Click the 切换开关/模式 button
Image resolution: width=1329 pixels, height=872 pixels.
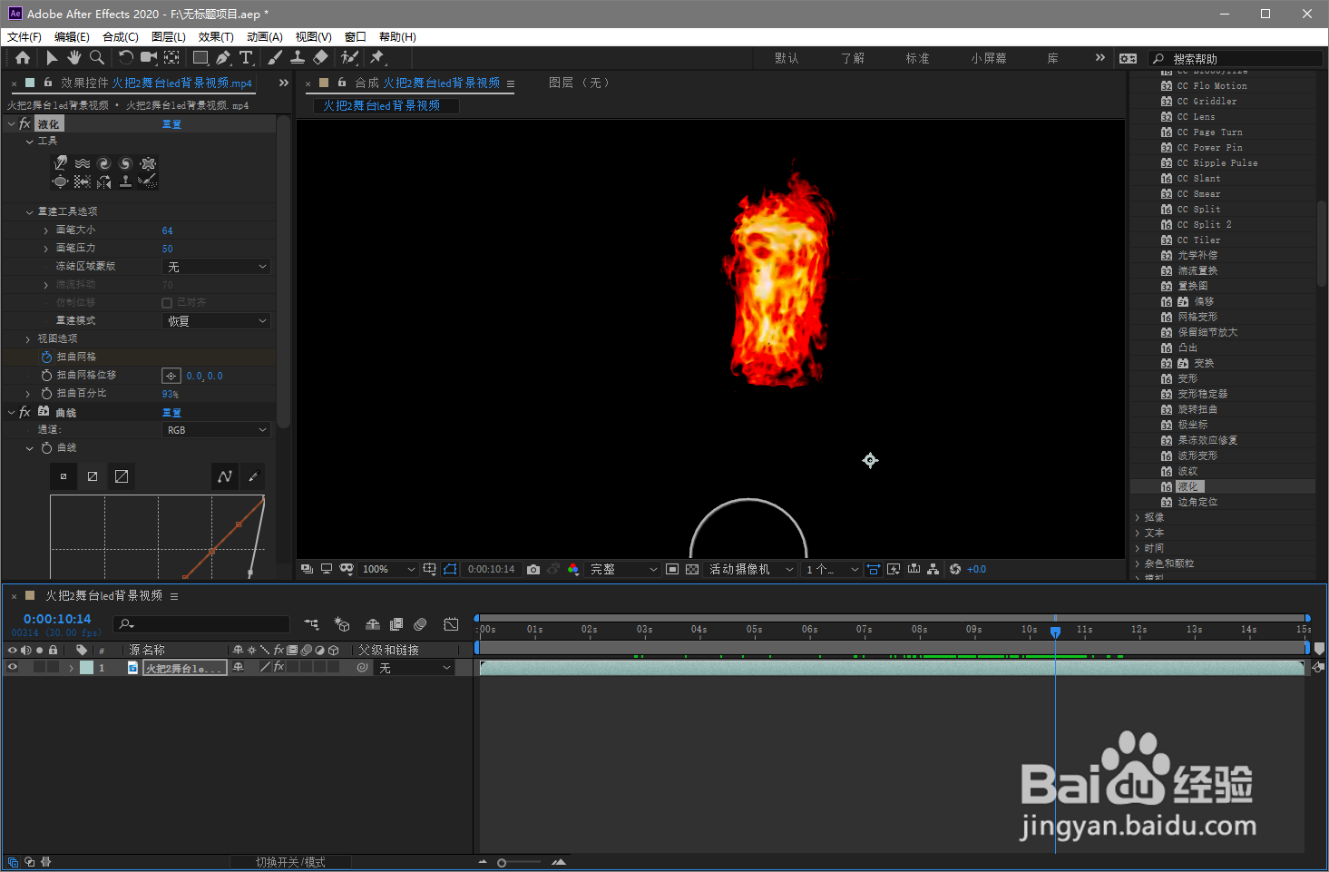point(290,862)
